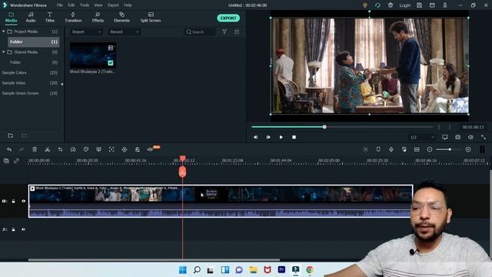The image size is (492, 277).
Task: Mute the audio track speaker
Action: pyautogui.click(x=24, y=229)
